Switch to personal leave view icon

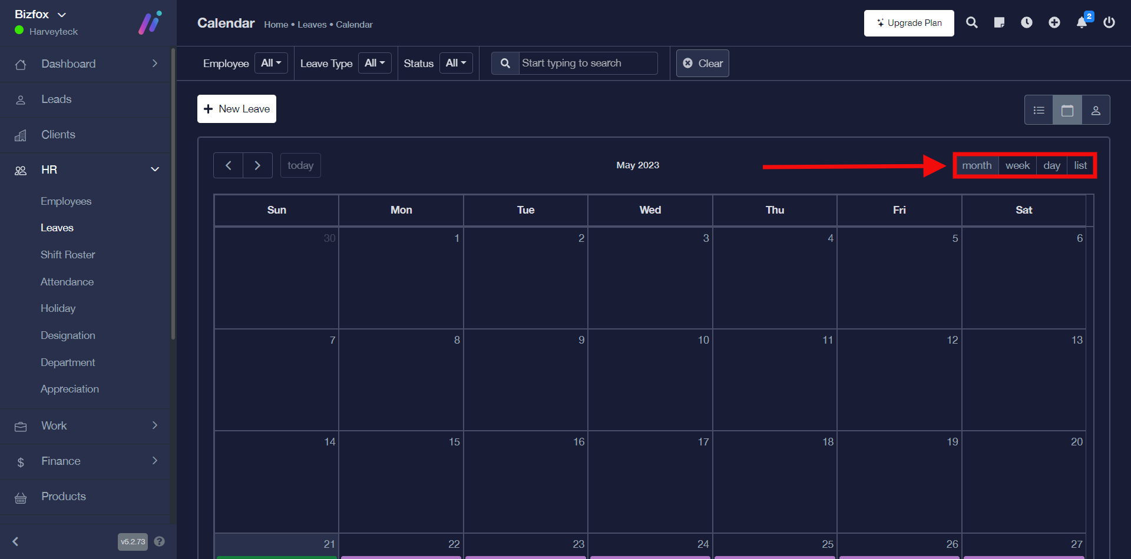pos(1096,110)
